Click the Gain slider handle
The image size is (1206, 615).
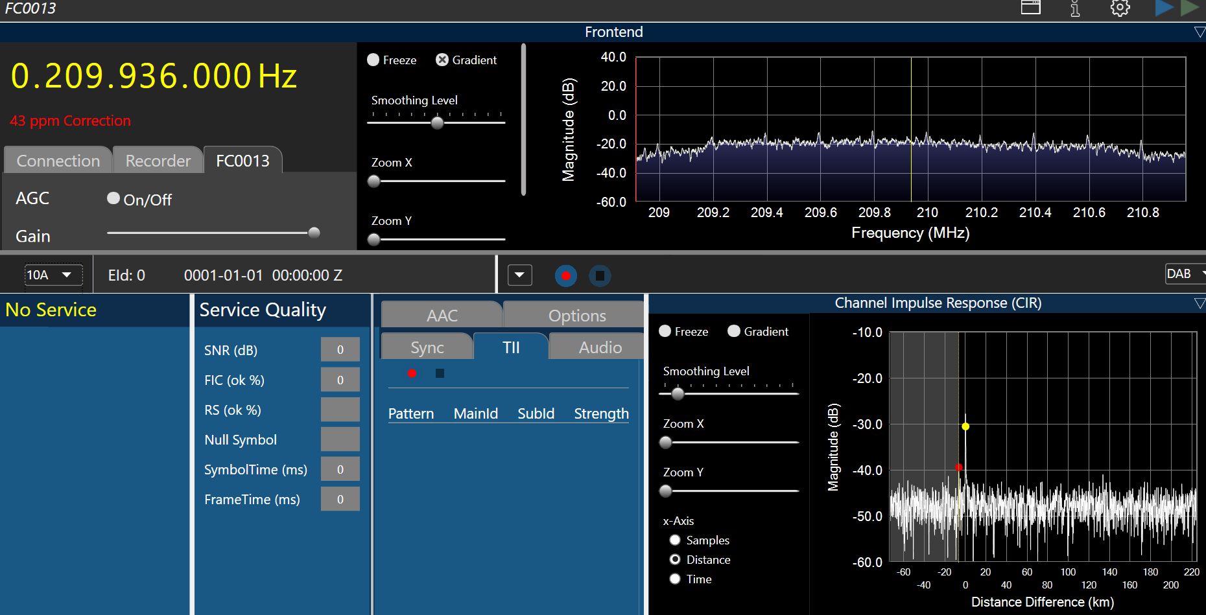314,233
